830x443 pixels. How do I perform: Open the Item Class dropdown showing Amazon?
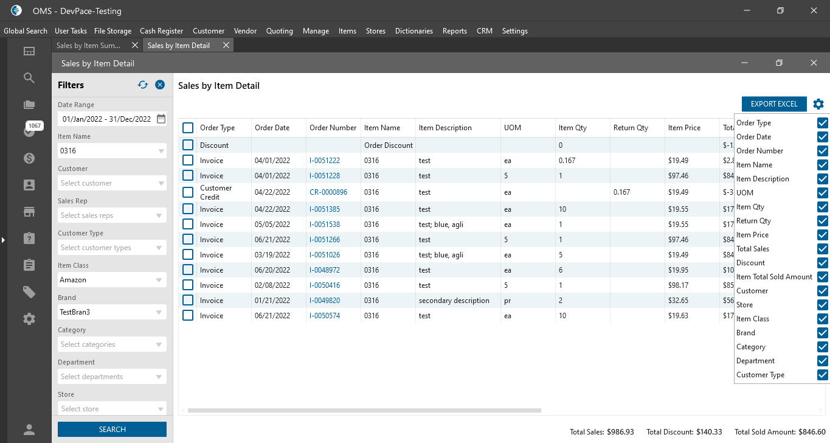161,280
